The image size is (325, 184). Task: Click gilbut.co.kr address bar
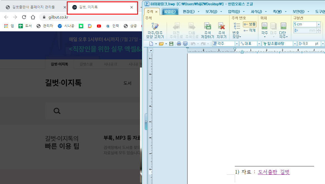pyautogui.click(x=91, y=17)
